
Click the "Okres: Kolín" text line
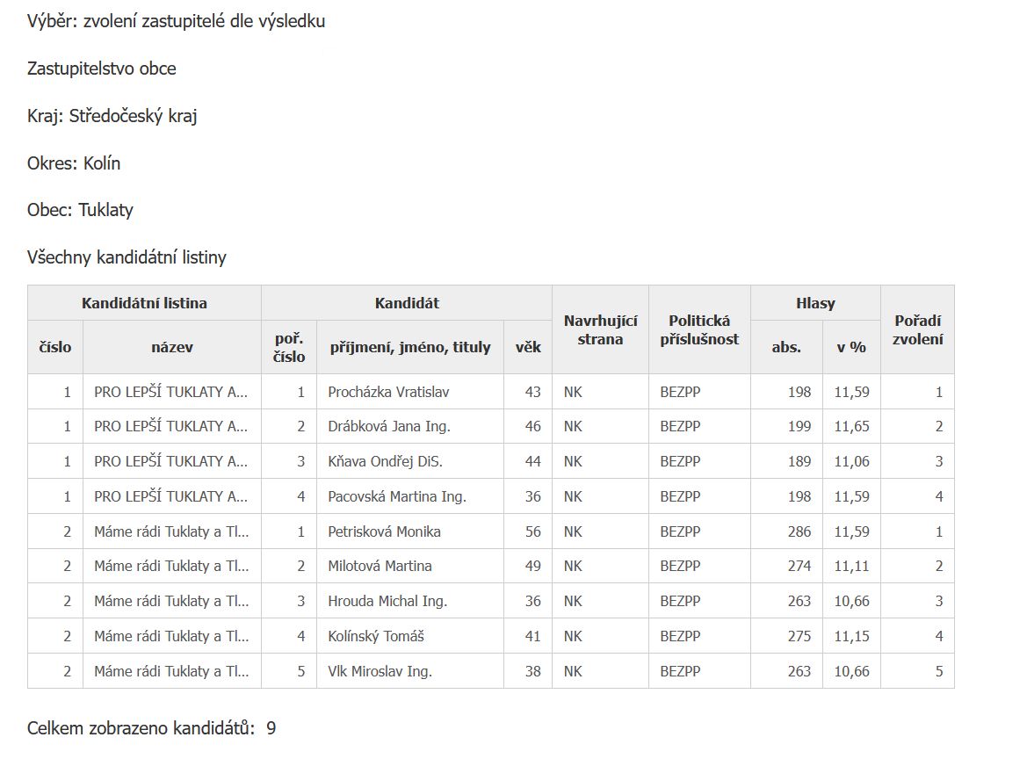point(74,163)
